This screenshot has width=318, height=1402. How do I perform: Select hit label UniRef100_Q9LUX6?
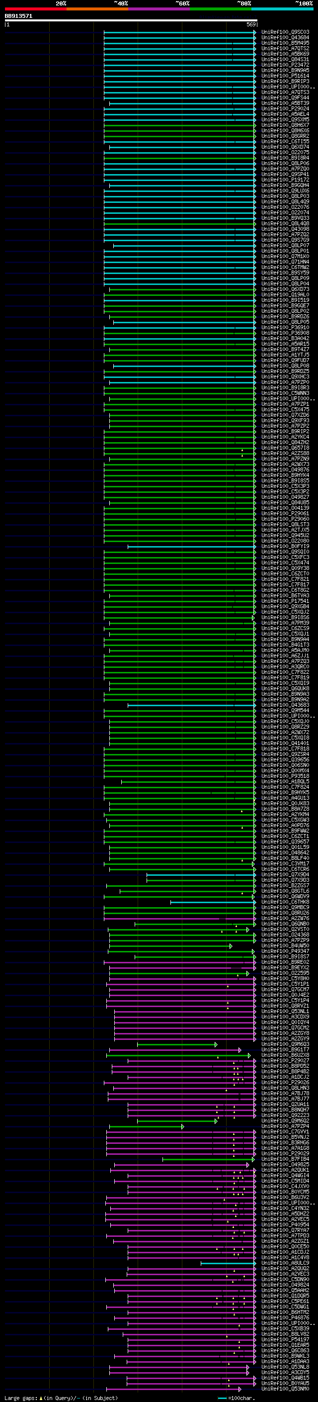tap(285, 191)
